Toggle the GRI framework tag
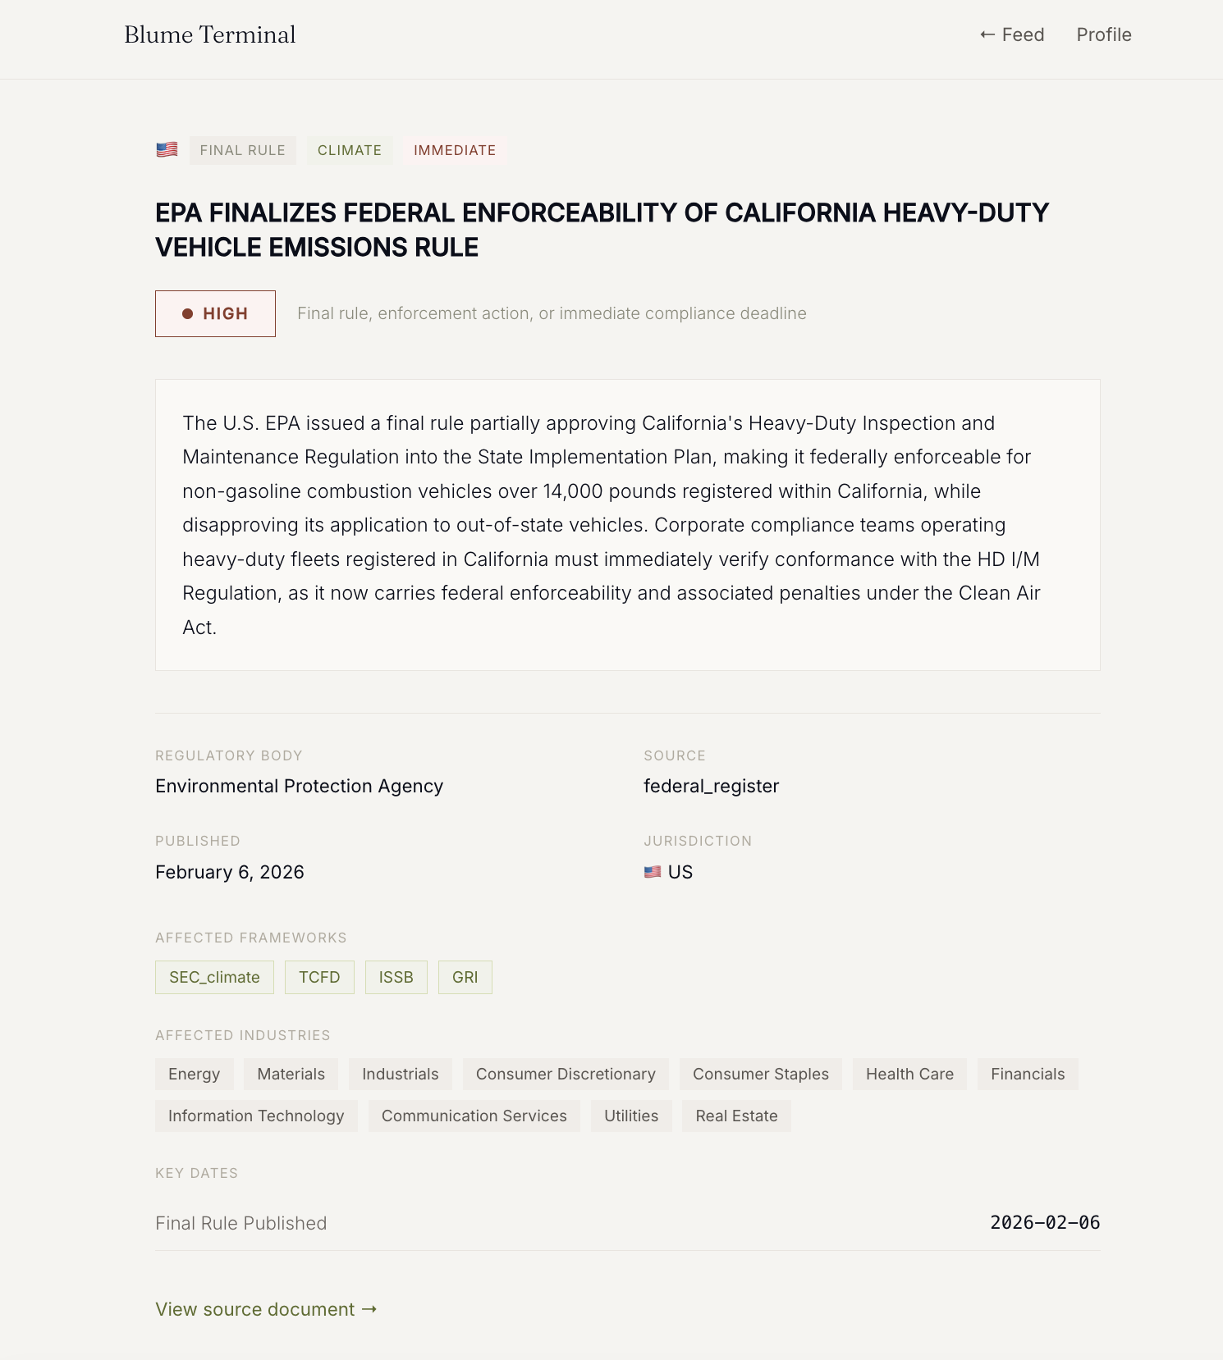The image size is (1223, 1360). tap(465, 977)
